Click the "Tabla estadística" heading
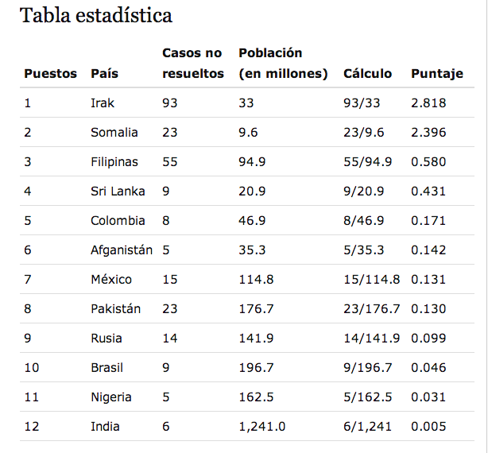Screen dimensions: 488x453 [x=95, y=16]
